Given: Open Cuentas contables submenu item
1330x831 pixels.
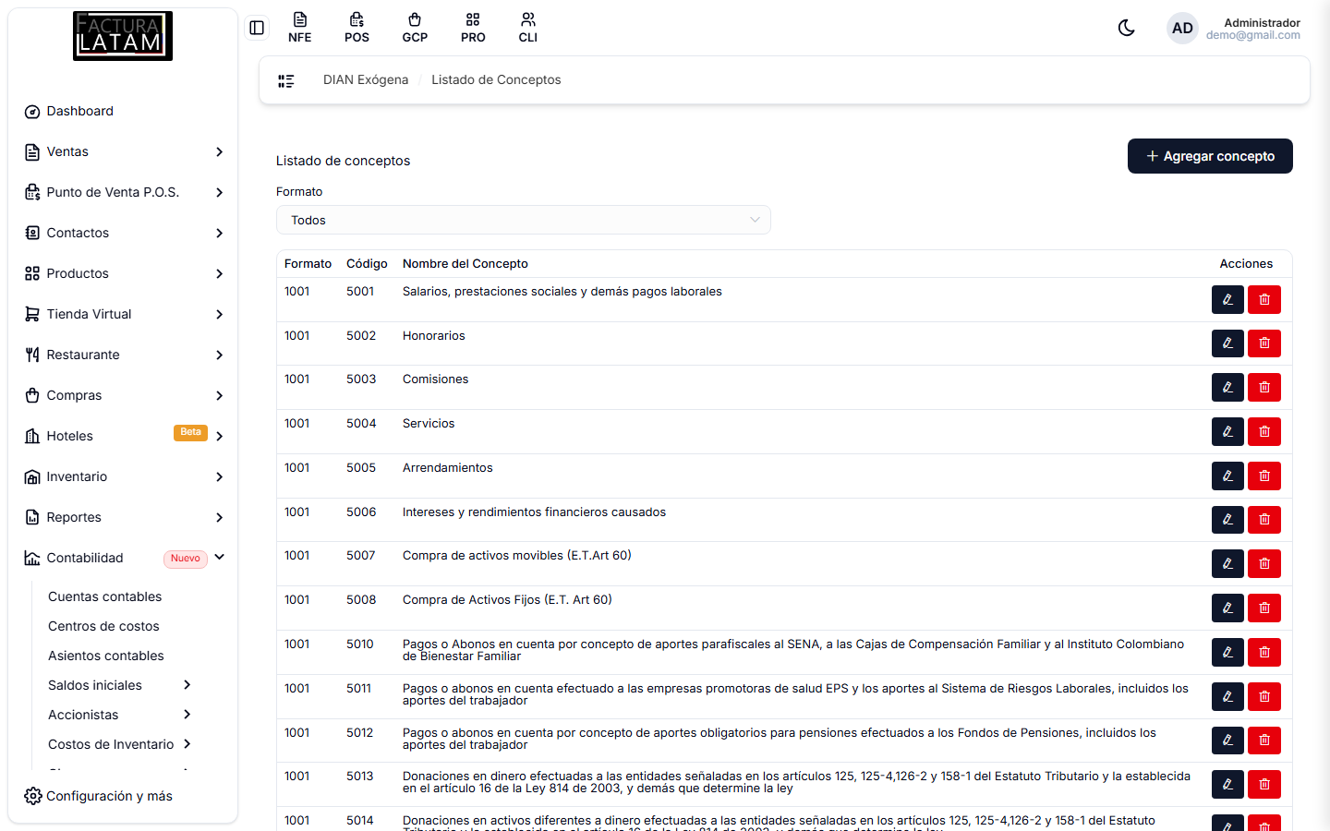Looking at the screenshot, I should click(104, 596).
